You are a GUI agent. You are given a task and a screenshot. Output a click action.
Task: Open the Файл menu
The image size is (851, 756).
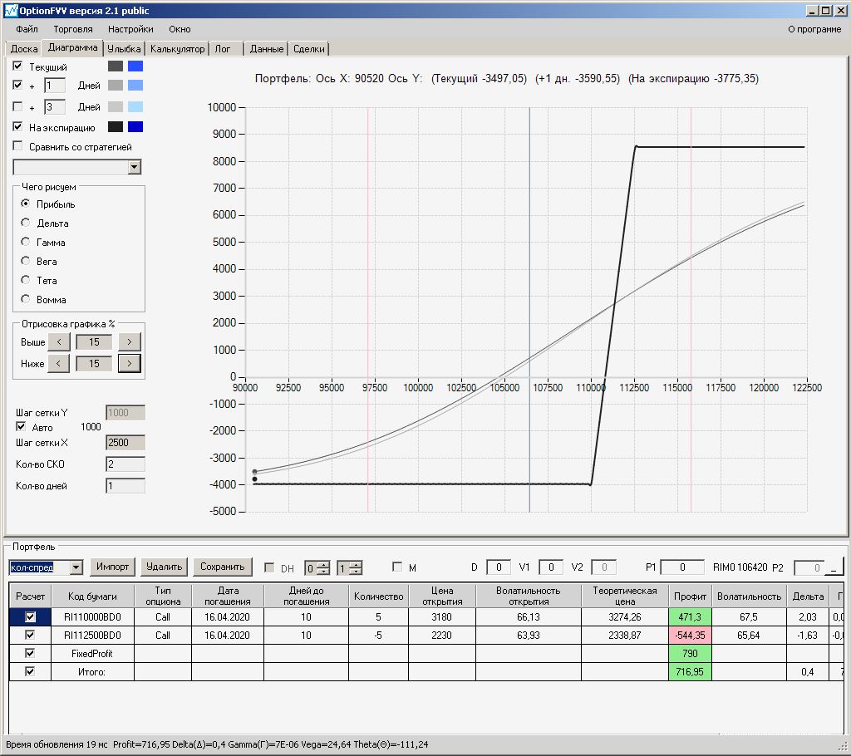tap(27, 29)
